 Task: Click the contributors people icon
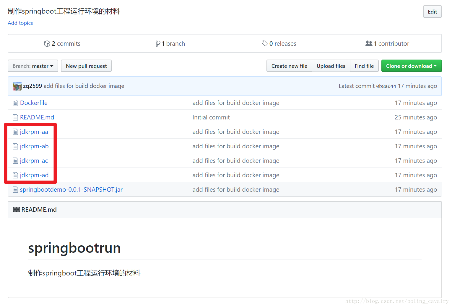pos(369,44)
